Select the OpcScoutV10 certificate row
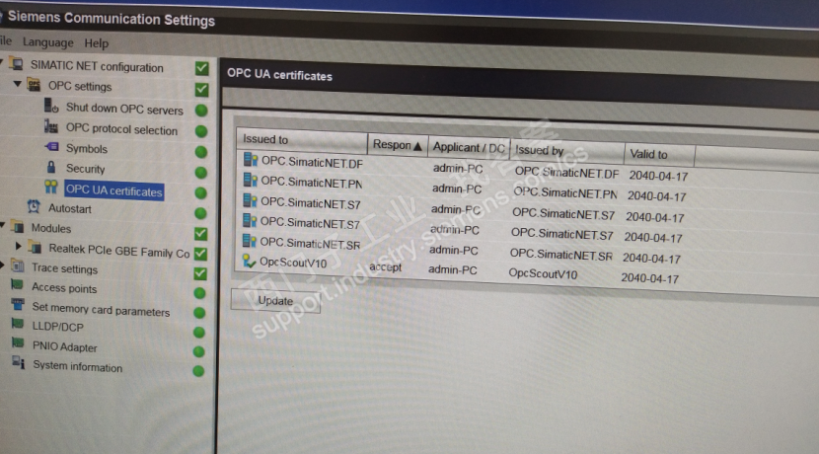 (x=460, y=269)
